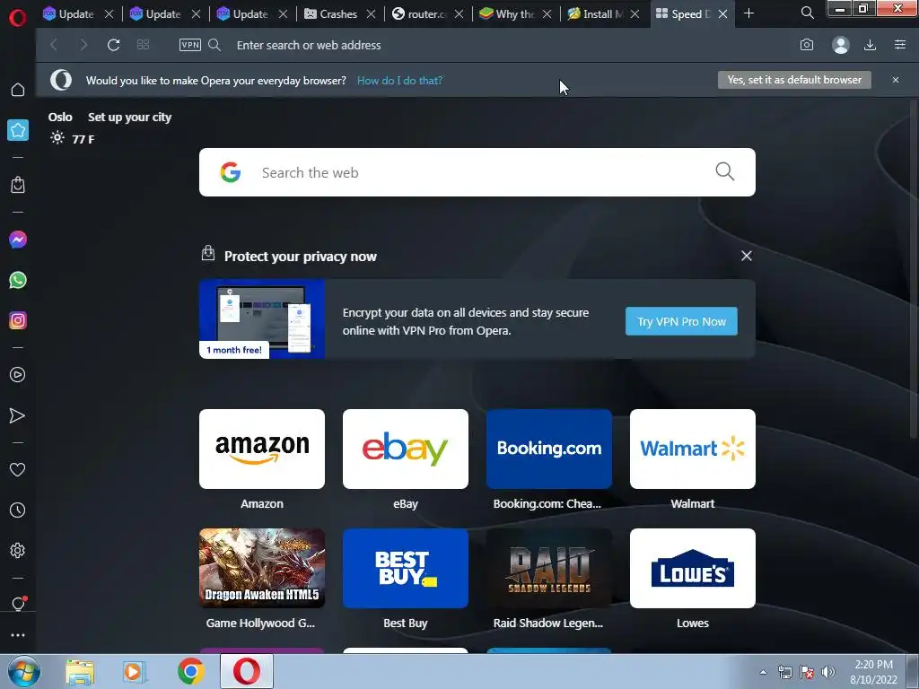Open 'How do I do that?' link
The image size is (919, 689).
point(399,80)
